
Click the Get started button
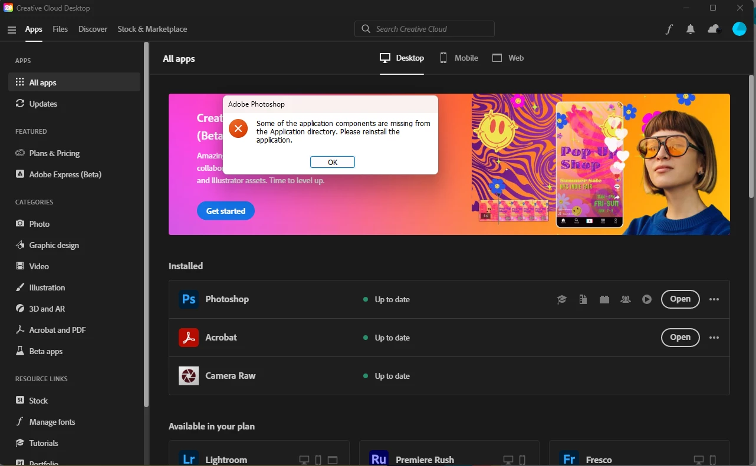pyautogui.click(x=226, y=211)
